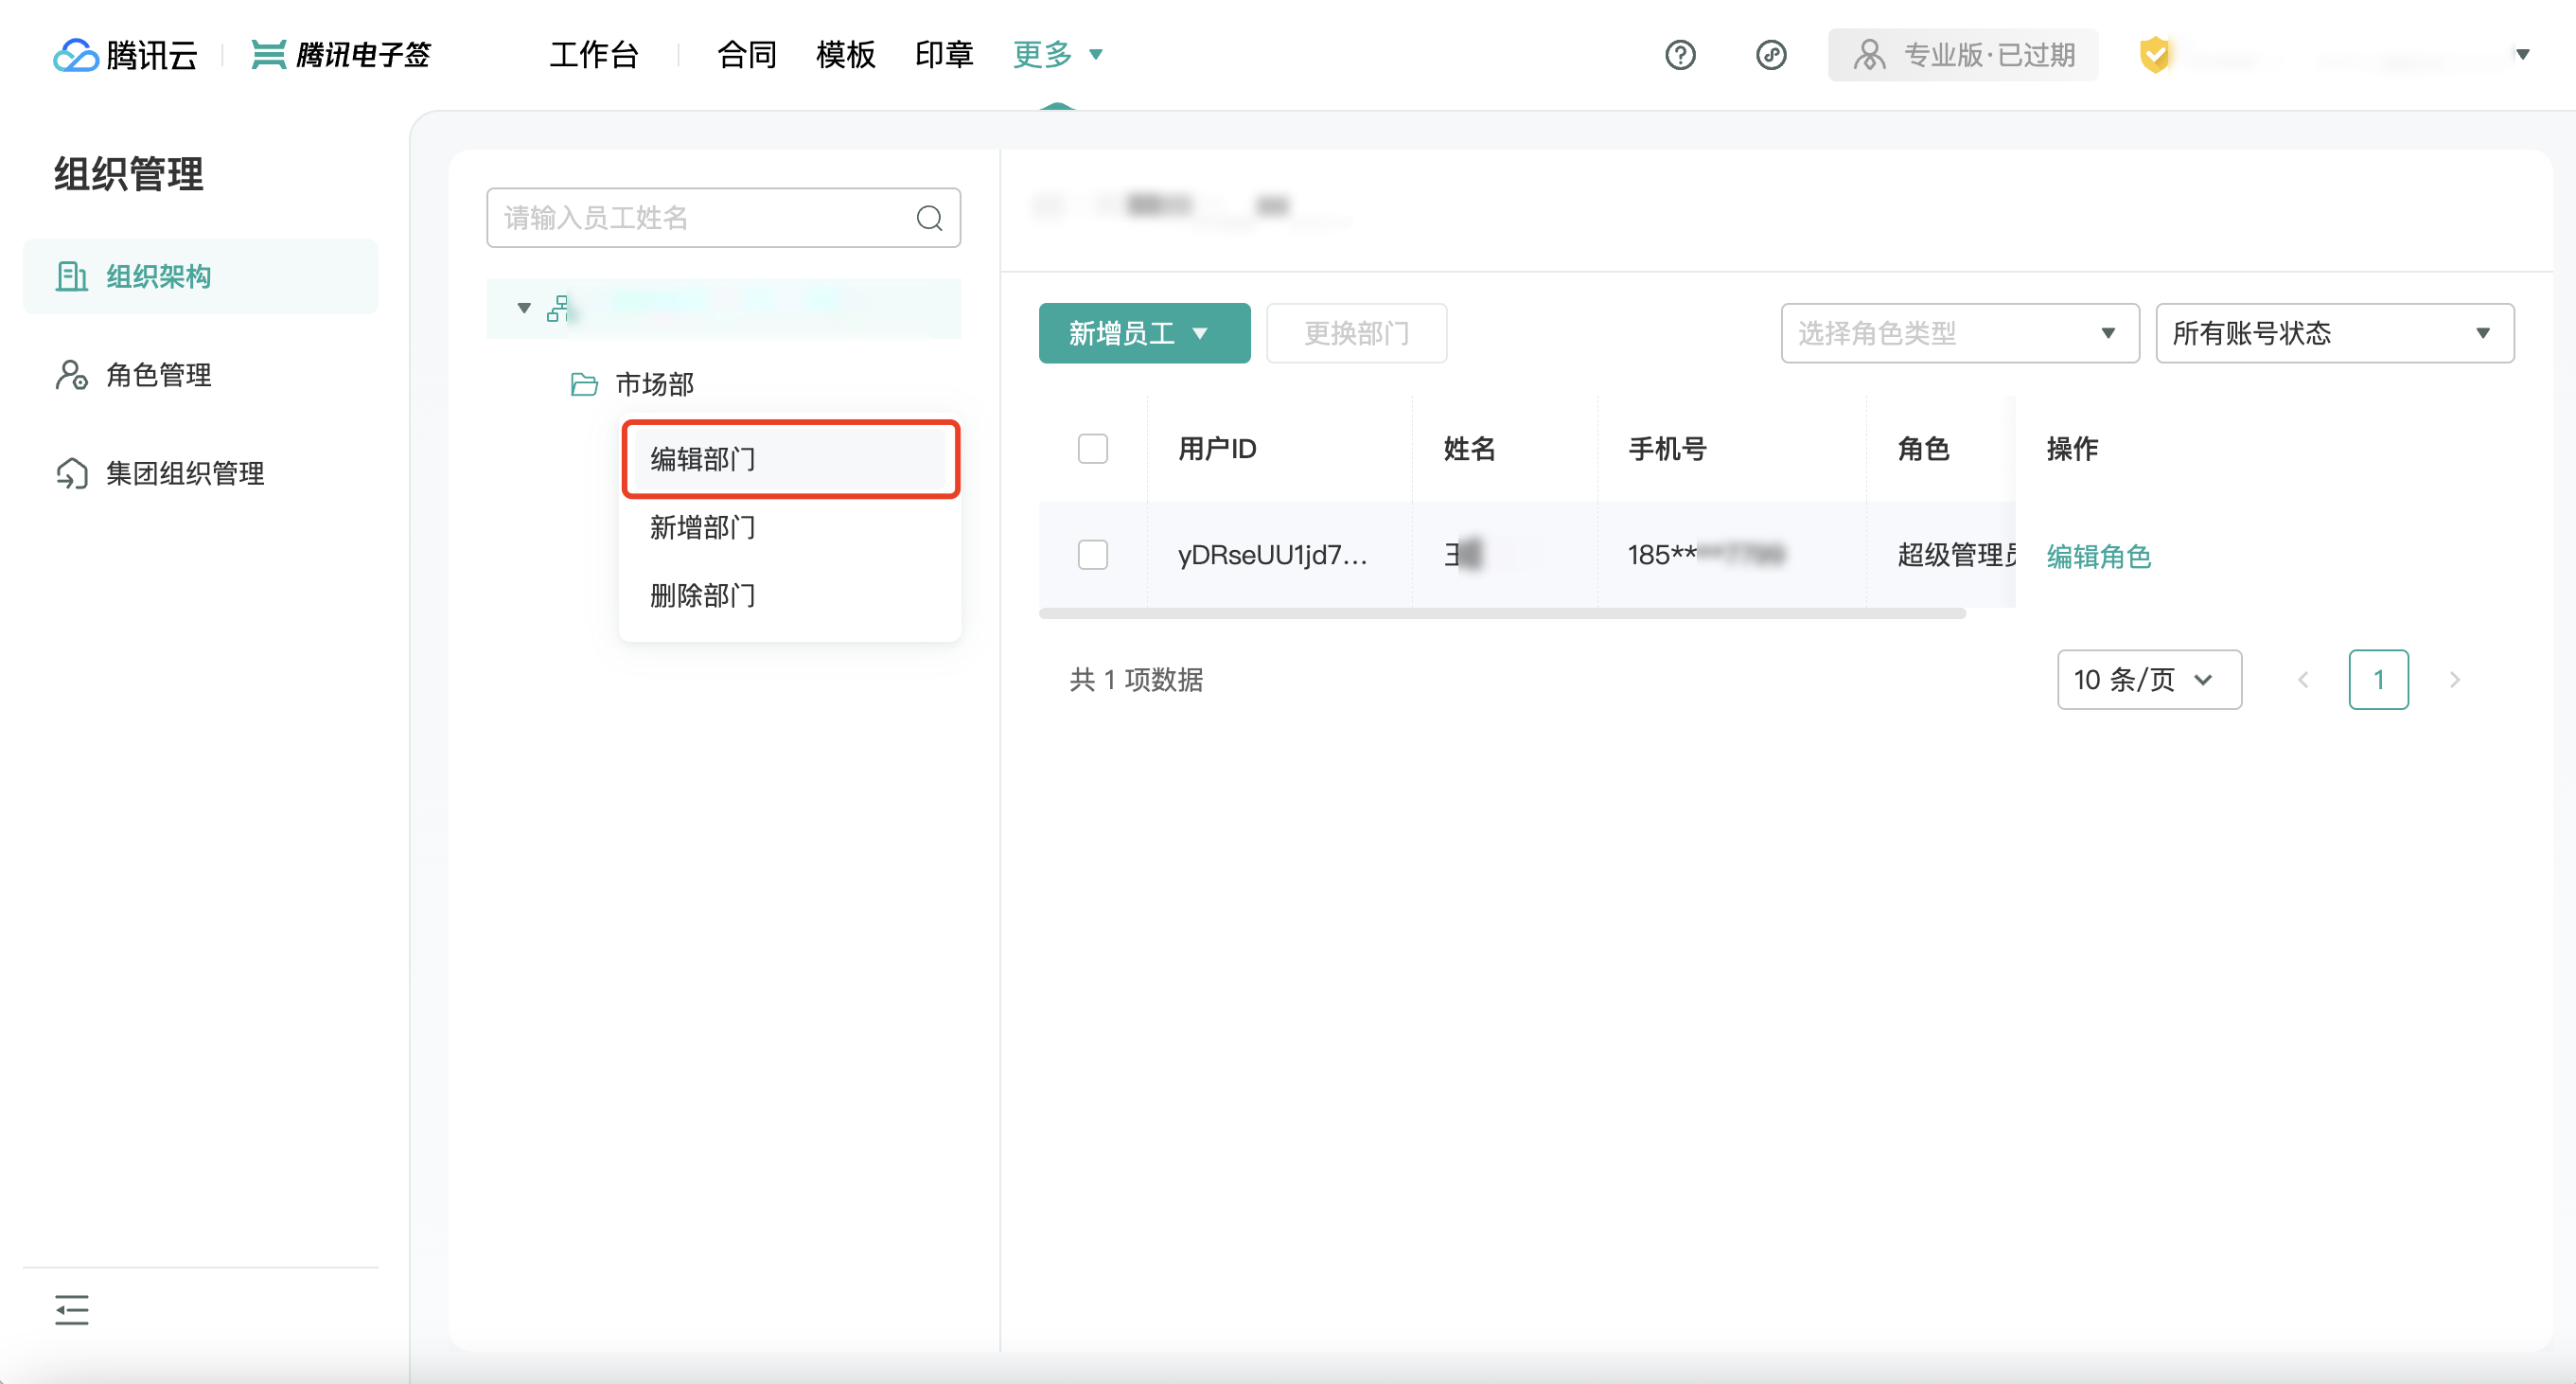Click the 姓名 column header
This screenshot has width=2576, height=1384.
[1469, 448]
